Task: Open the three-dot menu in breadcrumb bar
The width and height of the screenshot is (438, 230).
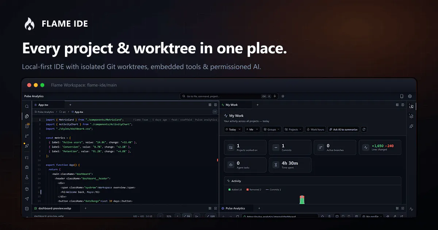Action: 215,112
